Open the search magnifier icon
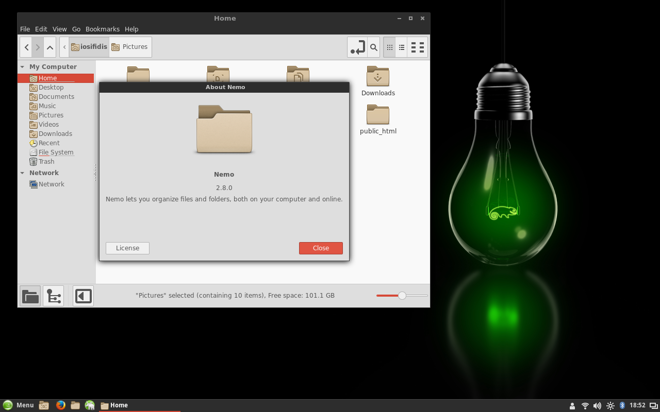The width and height of the screenshot is (660, 412). click(x=374, y=47)
